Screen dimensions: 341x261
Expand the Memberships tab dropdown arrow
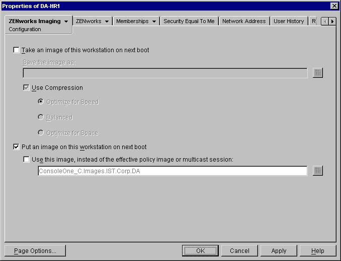(154, 22)
